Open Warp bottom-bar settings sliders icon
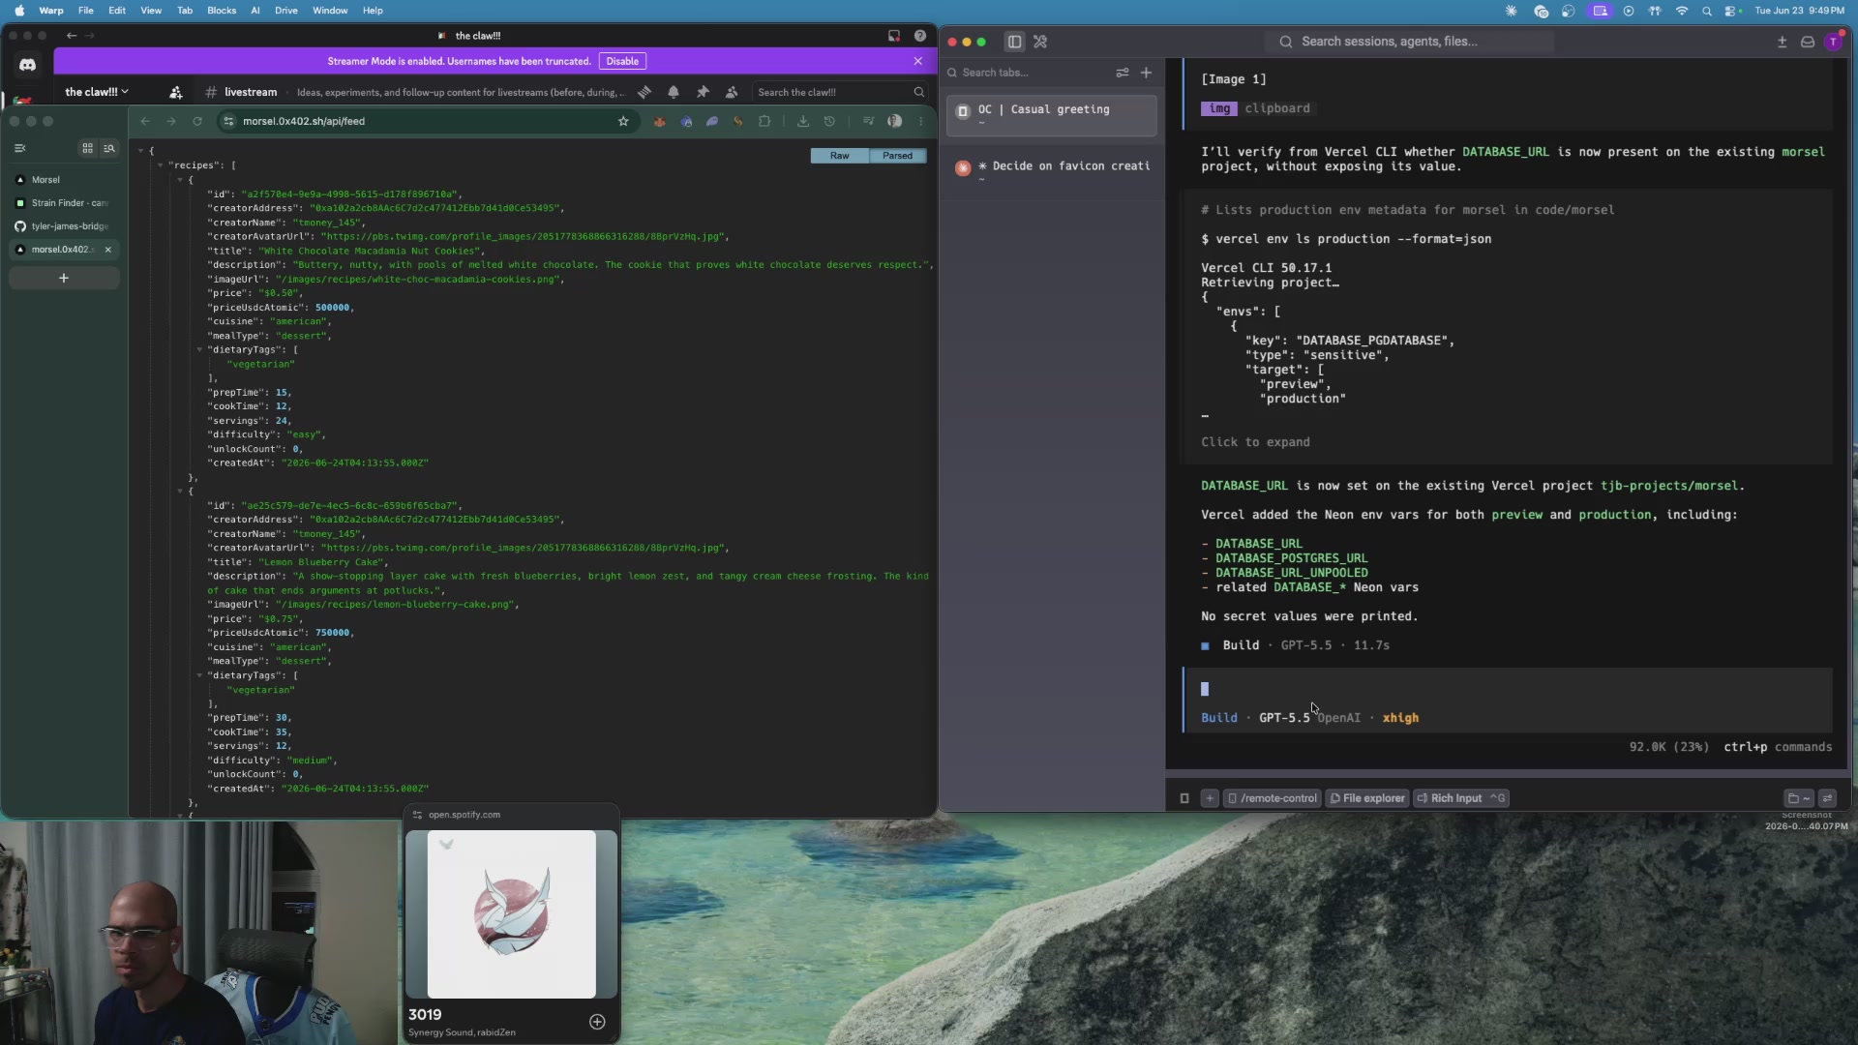The image size is (1858, 1045). pos(1827,798)
